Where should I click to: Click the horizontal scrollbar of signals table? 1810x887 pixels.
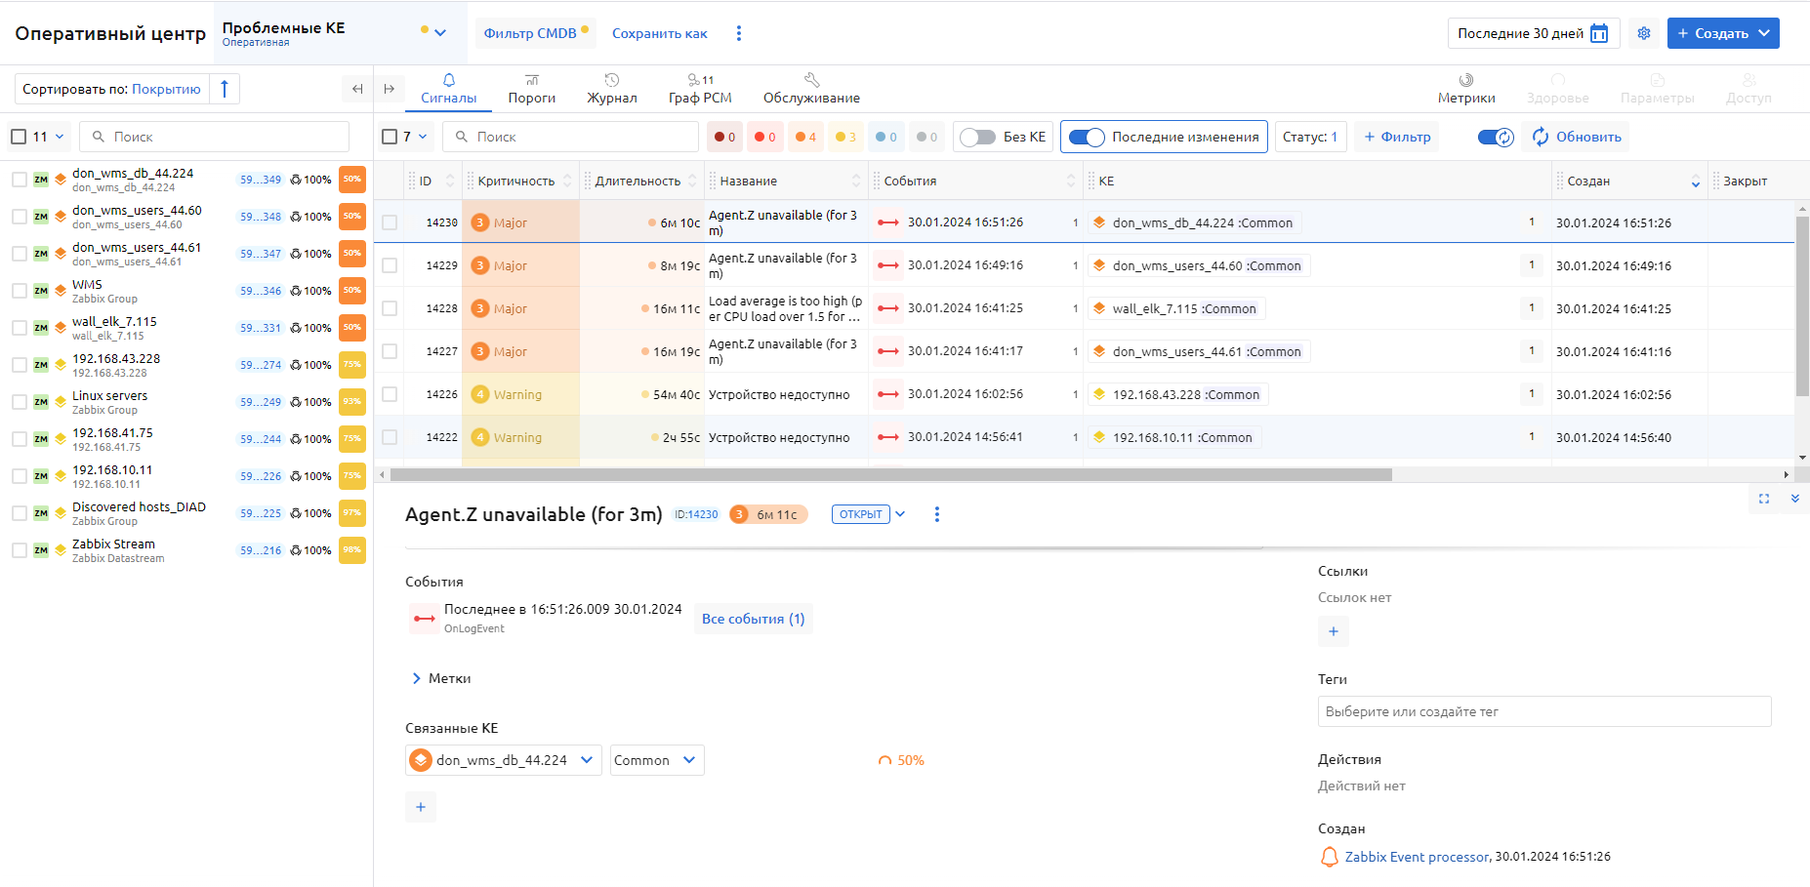pyautogui.click(x=890, y=475)
